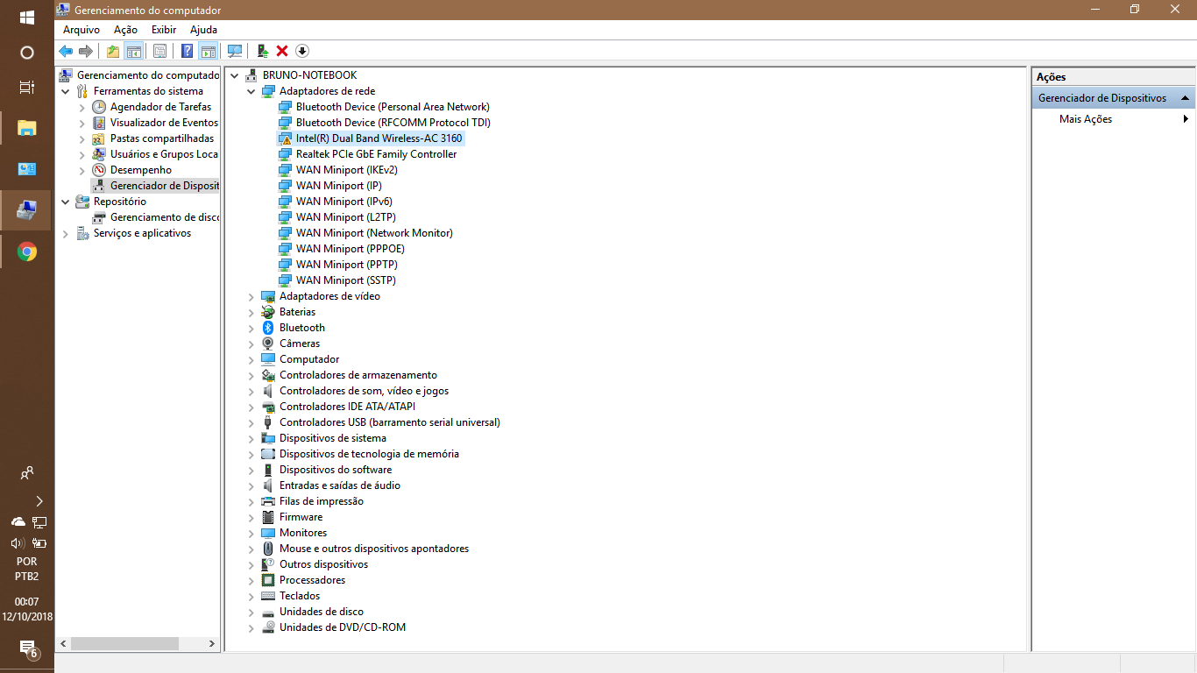Click the left tree scrollbar right arrow
This screenshot has width=1197, height=673.
[212, 643]
